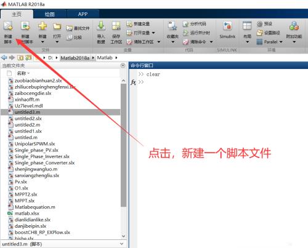Click the 附加功能 (Add-Ons) icon
This screenshot has height=248, width=308.
(x=294, y=26)
